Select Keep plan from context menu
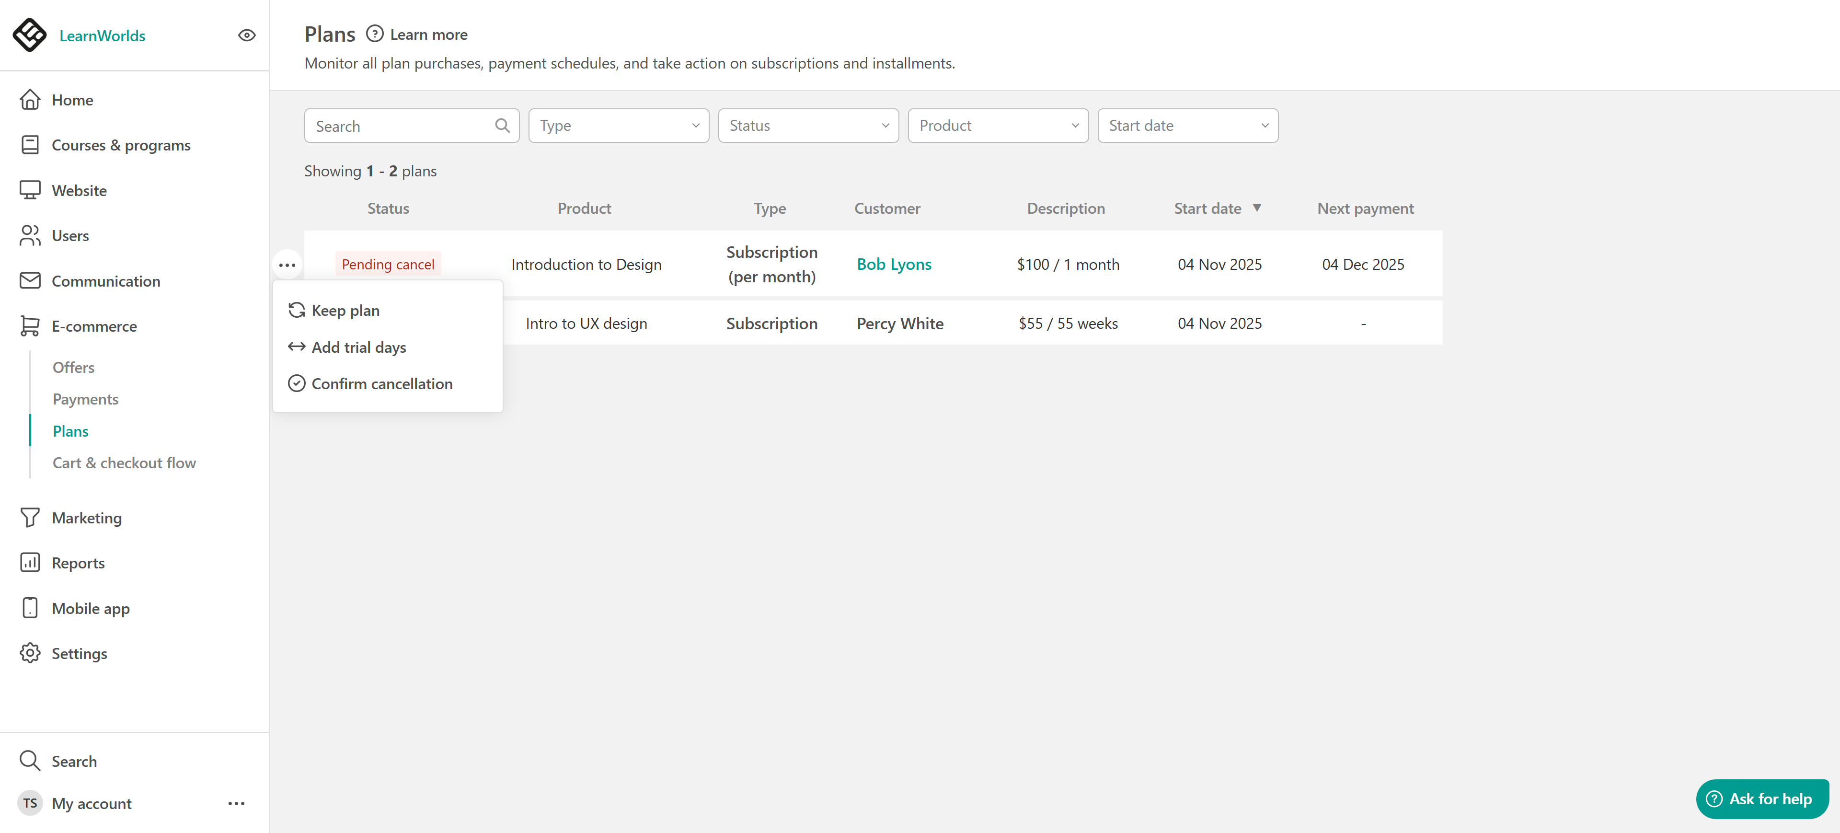This screenshot has width=1840, height=833. coord(345,311)
